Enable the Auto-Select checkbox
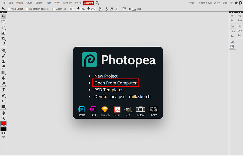The width and height of the screenshot is (243, 156). pos(9,9)
